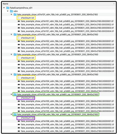This screenshot has height=135, width=118.
Task: Select checksum.txt filename in s01e101 folder
Action: (x=28, y=18)
